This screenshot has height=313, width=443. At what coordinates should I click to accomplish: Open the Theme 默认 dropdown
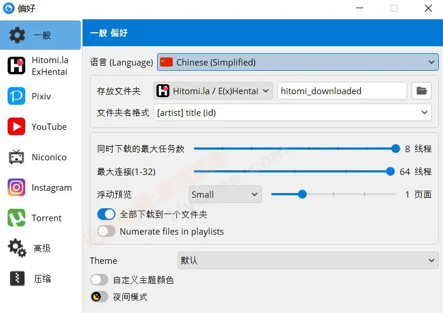pyautogui.click(x=308, y=260)
